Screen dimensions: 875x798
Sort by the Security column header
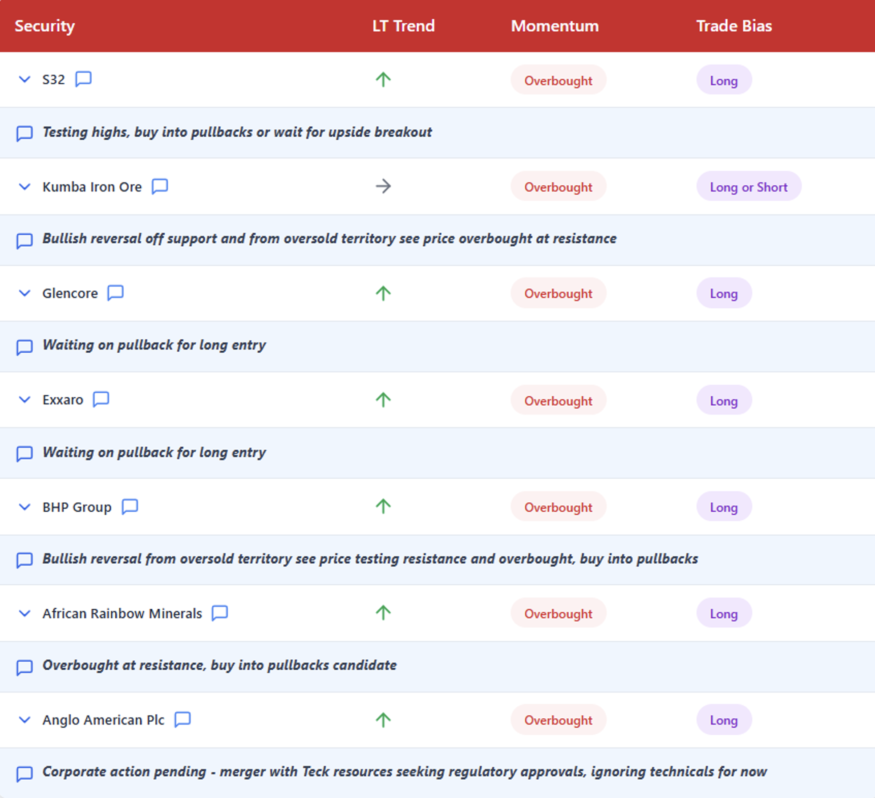[45, 26]
